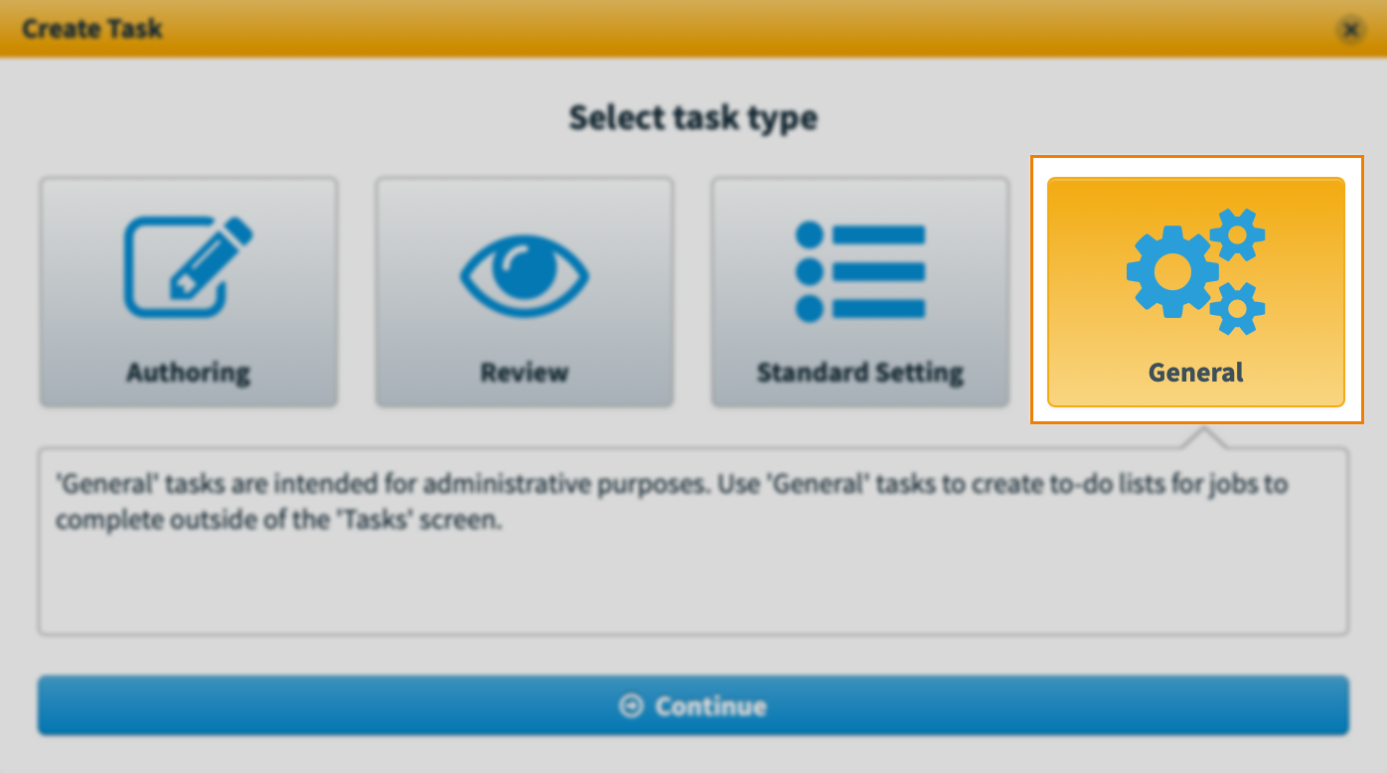1387x773 pixels.
Task: Click the Review label text
Action: click(525, 373)
